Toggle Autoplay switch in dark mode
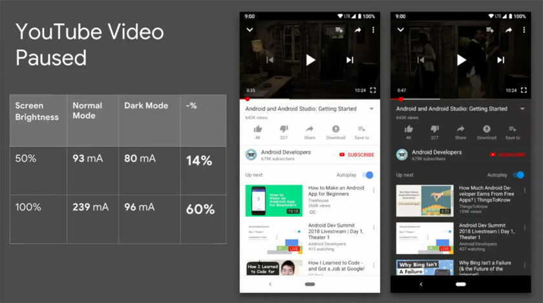Viewport: 543px width, 303px height. [x=518, y=175]
